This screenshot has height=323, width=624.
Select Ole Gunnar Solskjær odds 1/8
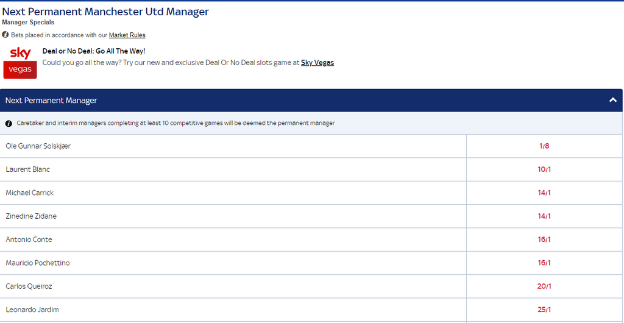point(544,146)
